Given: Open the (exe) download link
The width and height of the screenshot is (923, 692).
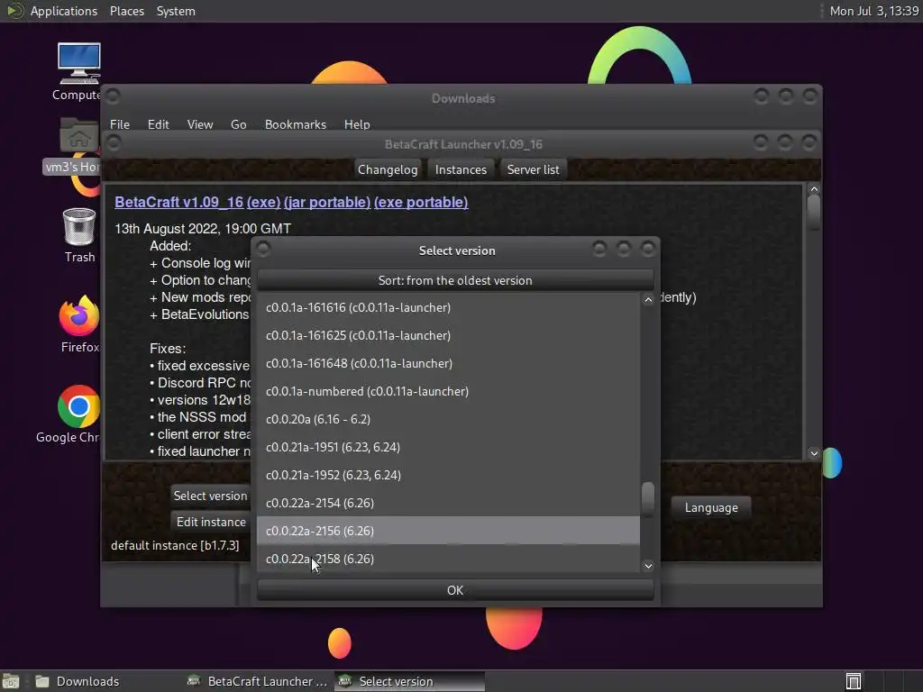Looking at the screenshot, I should point(263,202).
